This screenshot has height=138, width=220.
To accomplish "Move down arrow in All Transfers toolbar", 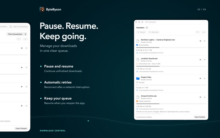I will (x=204, y=32).
